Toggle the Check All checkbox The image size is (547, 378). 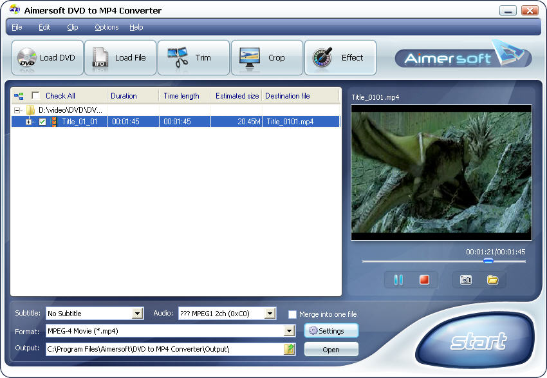pyautogui.click(x=35, y=96)
